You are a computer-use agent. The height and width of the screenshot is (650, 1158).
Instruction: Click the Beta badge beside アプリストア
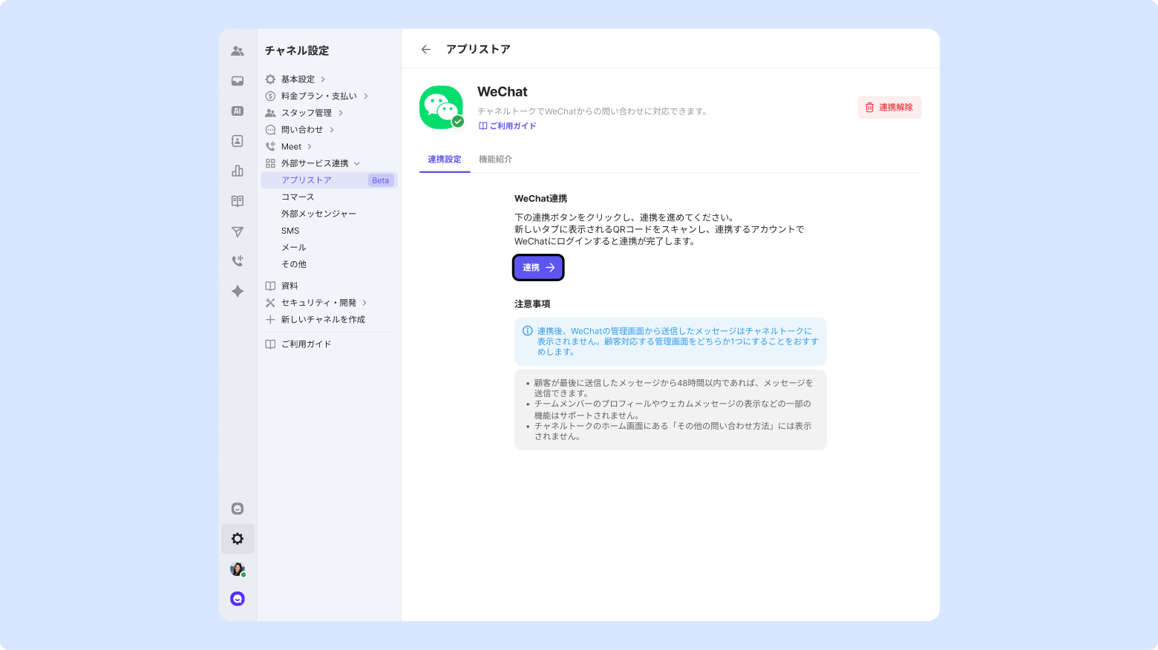[x=380, y=180]
